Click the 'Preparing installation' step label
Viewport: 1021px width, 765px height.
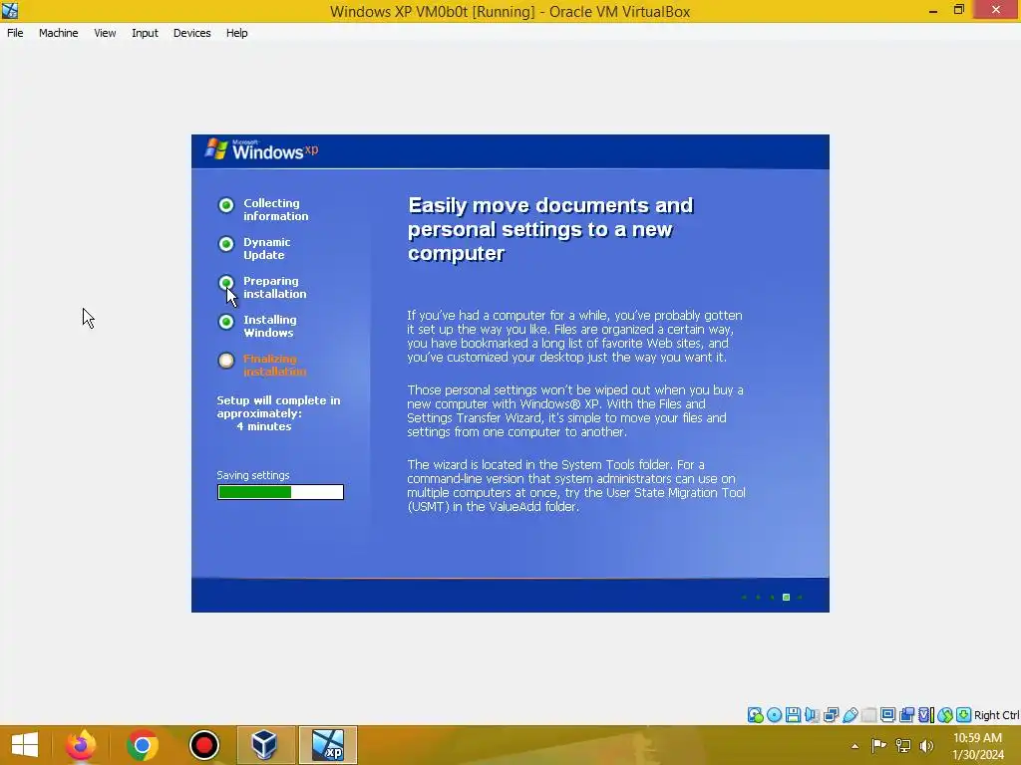pos(275,288)
